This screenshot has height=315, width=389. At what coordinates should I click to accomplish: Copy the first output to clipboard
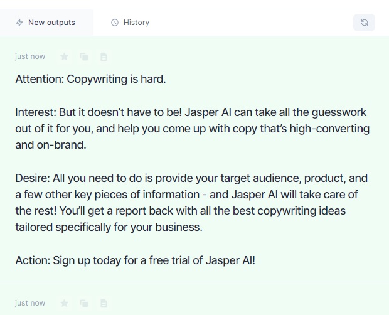click(x=84, y=56)
